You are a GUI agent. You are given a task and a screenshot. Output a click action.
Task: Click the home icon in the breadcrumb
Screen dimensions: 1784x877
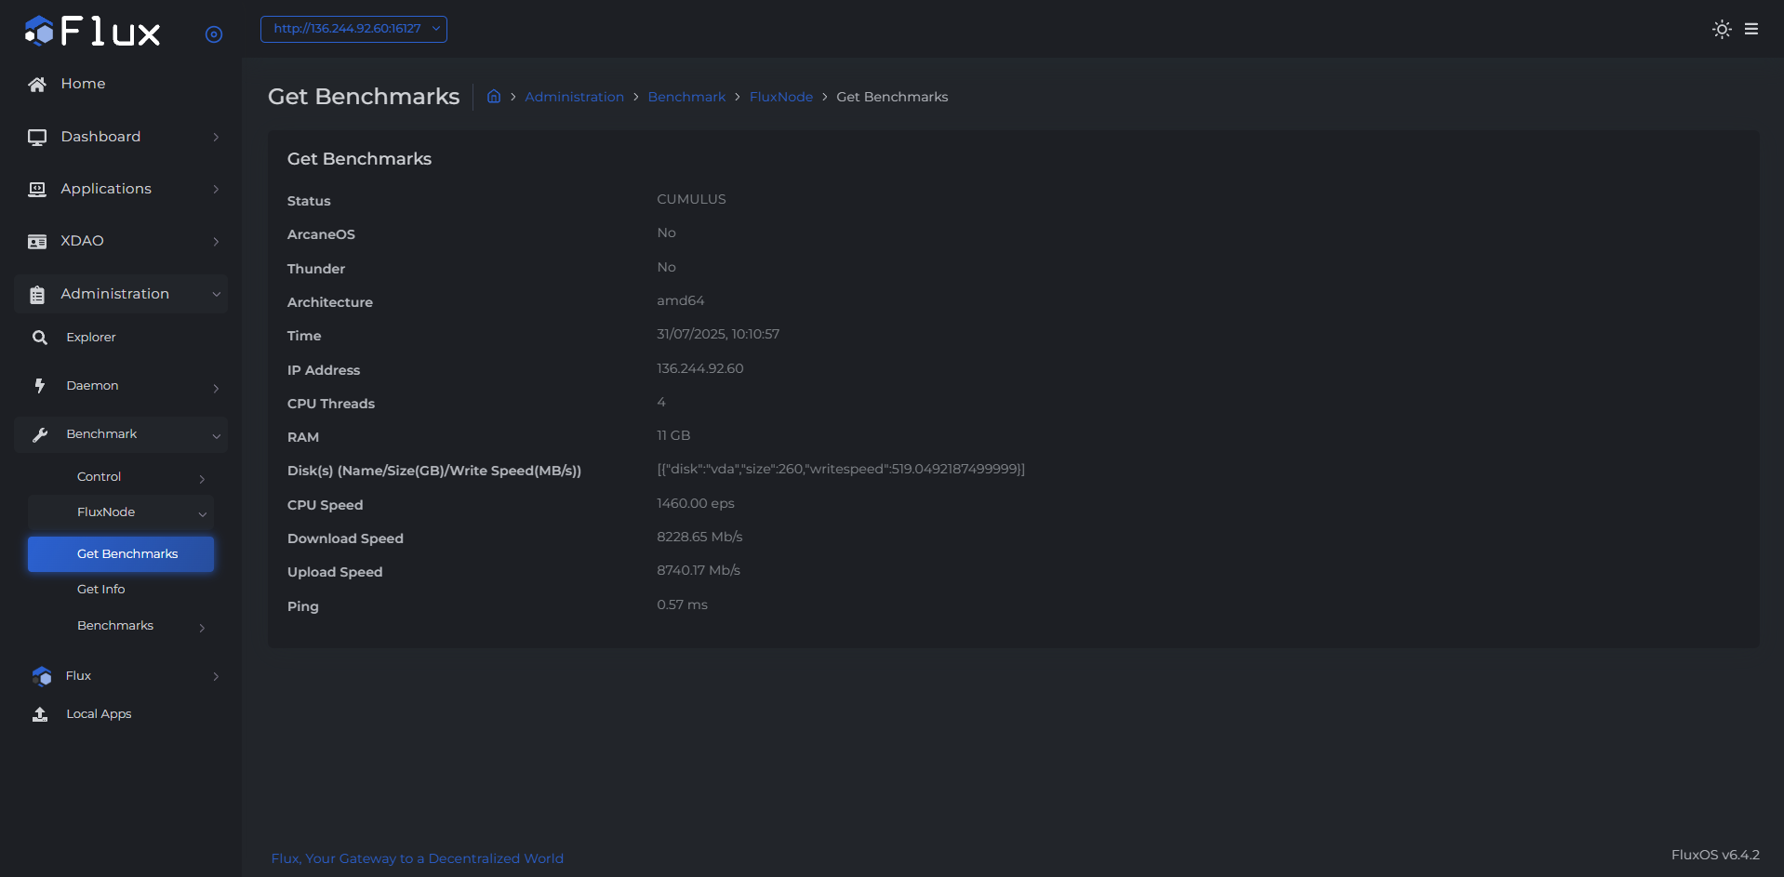coord(494,97)
